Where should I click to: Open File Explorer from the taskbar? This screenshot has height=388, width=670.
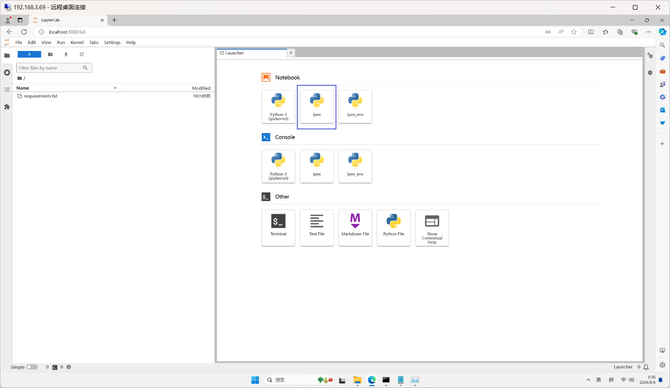[357, 380]
